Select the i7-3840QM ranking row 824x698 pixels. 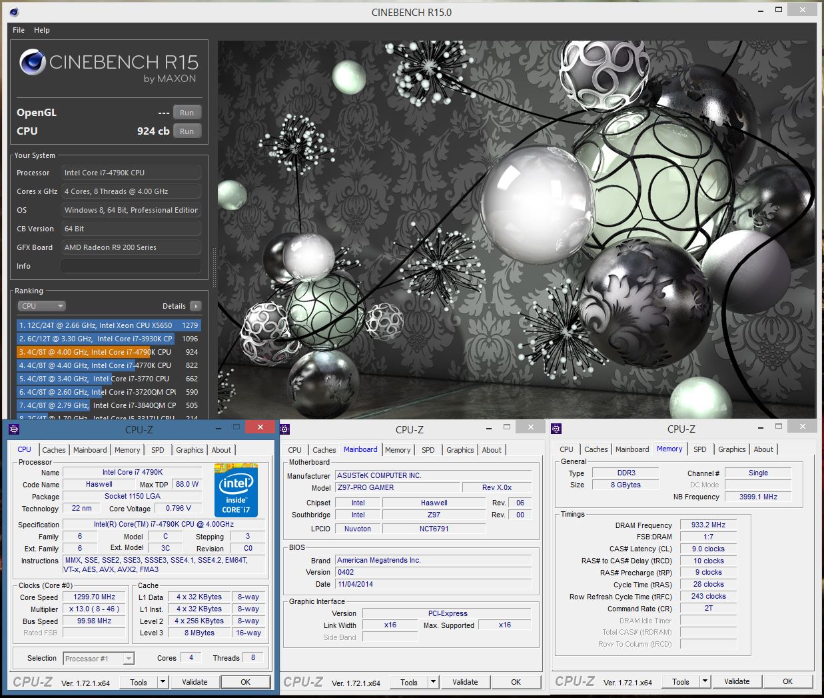pyautogui.click(x=109, y=405)
